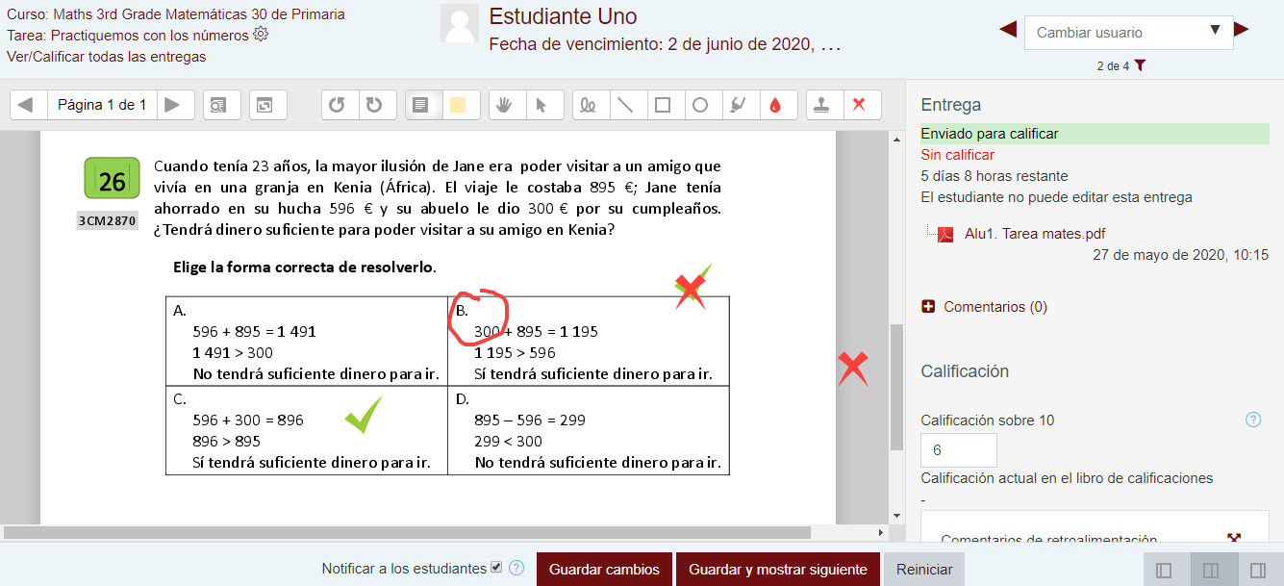This screenshot has width=1284, height=586.
Task: Choose the red X stamp
Action: coord(861,105)
